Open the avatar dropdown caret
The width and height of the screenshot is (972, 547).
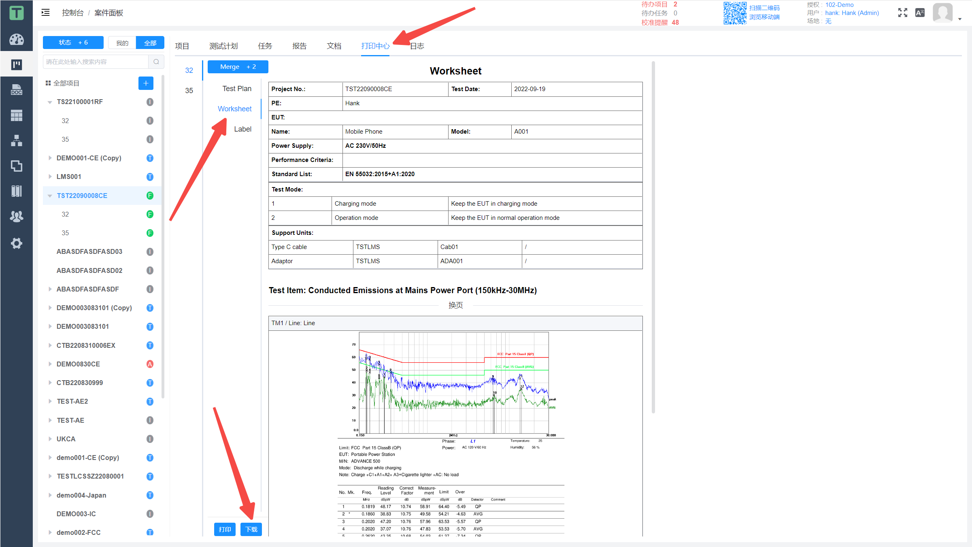960,19
